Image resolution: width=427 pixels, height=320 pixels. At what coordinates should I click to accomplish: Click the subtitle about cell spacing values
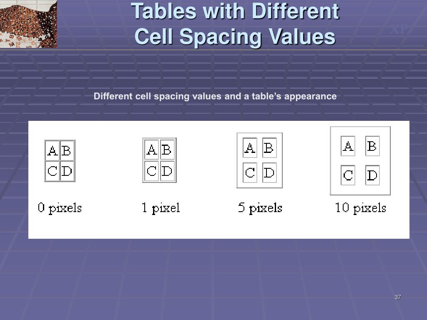tap(215, 96)
